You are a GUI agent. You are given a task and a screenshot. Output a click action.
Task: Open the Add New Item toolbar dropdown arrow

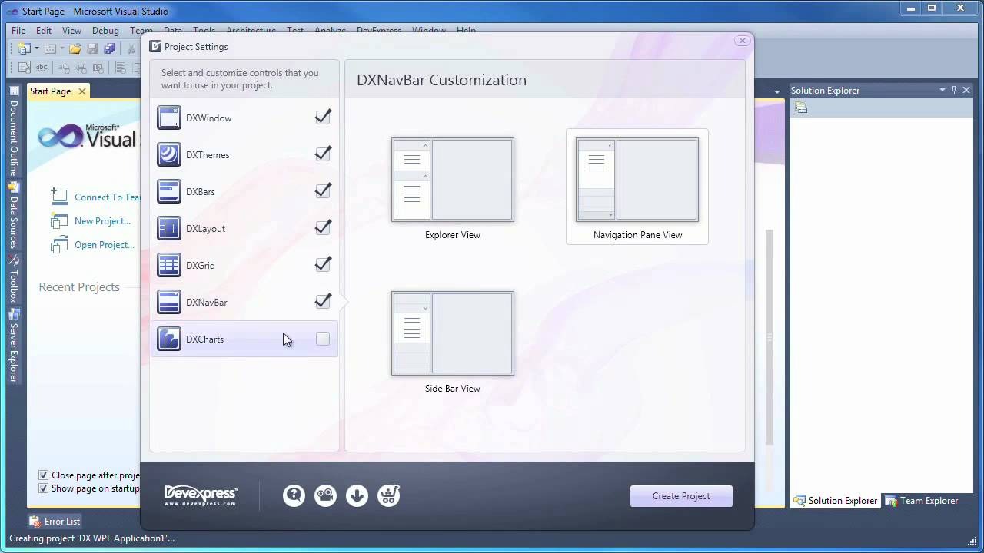coord(61,48)
